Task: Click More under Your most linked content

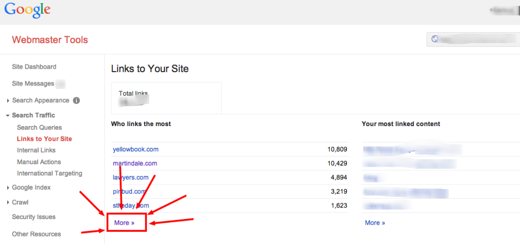Action: click(375, 223)
